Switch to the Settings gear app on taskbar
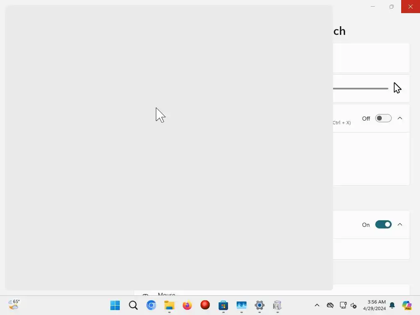 tap(259, 305)
